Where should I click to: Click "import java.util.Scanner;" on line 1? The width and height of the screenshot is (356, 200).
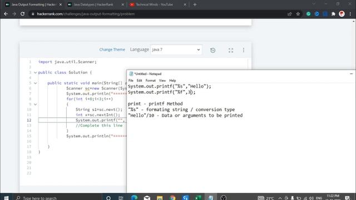[x=67, y=62]
